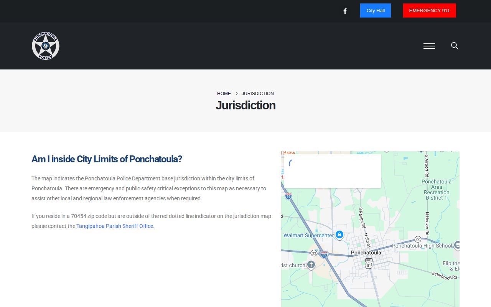Click the JURISDICTION breadcrumb item
Image resolution: width=491 pixels, height=307 pixels.
click(258, 94)
